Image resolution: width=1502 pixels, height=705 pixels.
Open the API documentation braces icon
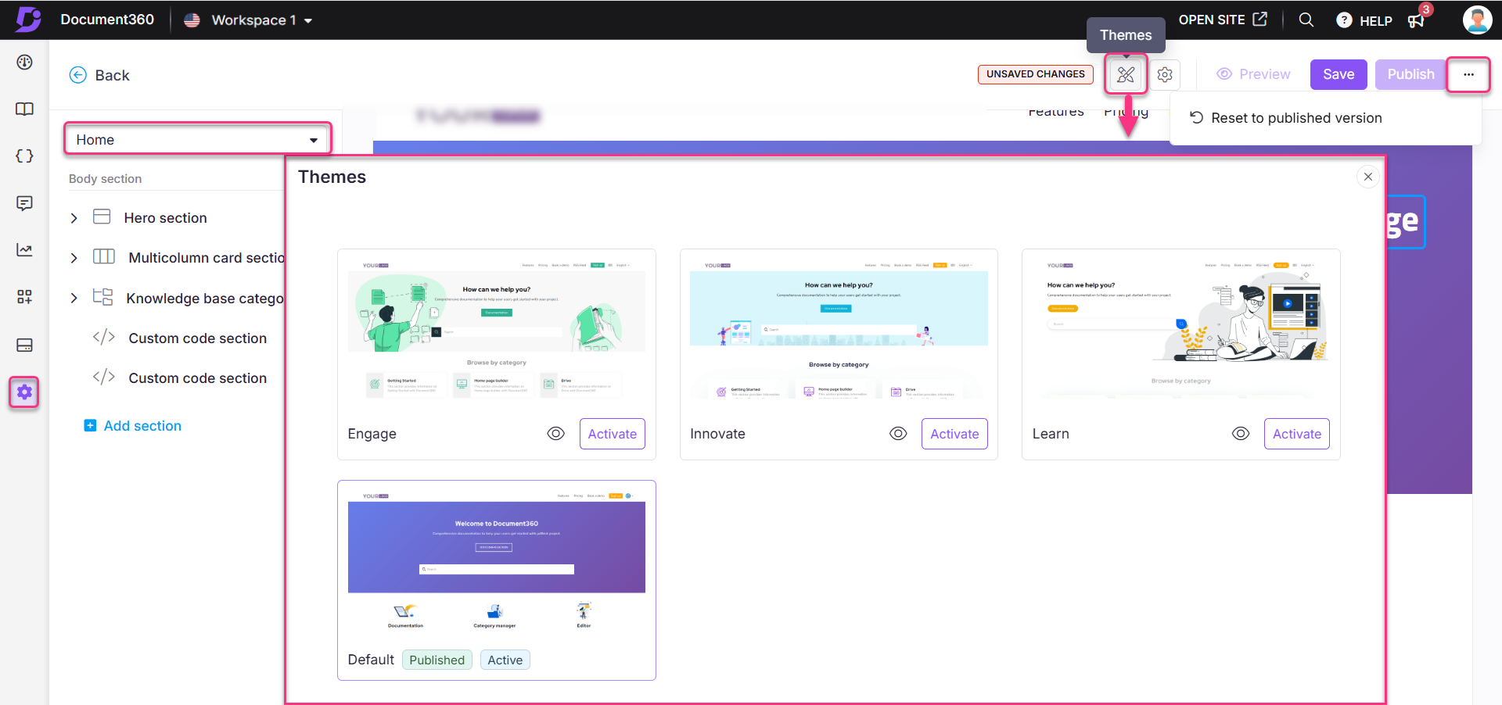[24, 156]
